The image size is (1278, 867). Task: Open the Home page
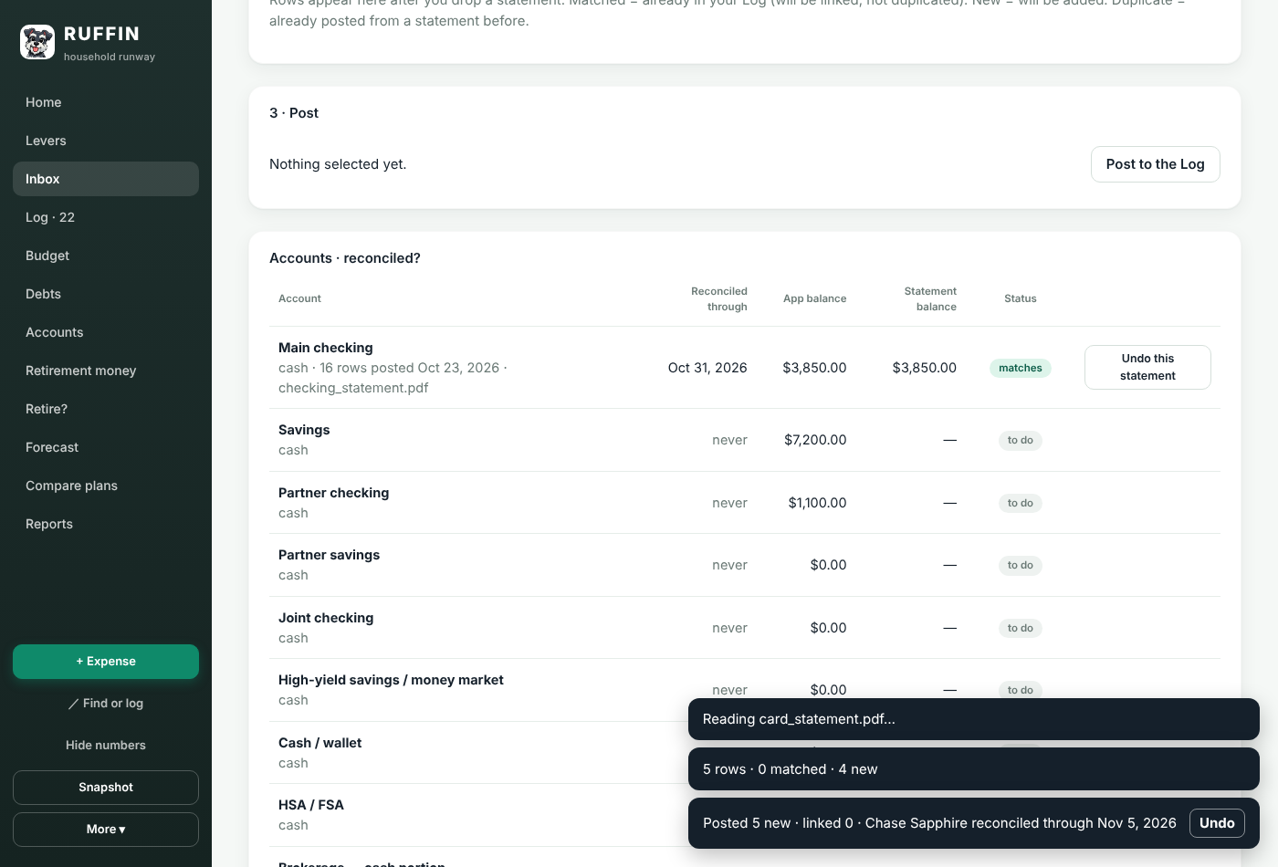[x=106, y=102]
